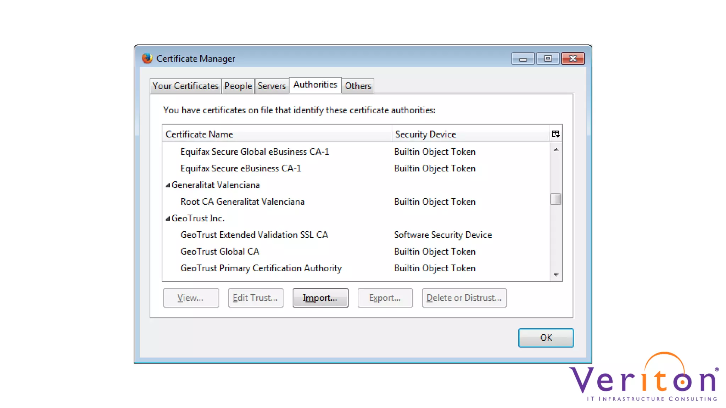The height and width of the screenshot is (408, 726).
Task: Click the Delete or Distrust... button
Action: [464, 298]
